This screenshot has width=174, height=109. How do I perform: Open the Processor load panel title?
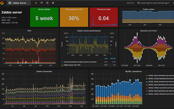(x=104, y=9)
